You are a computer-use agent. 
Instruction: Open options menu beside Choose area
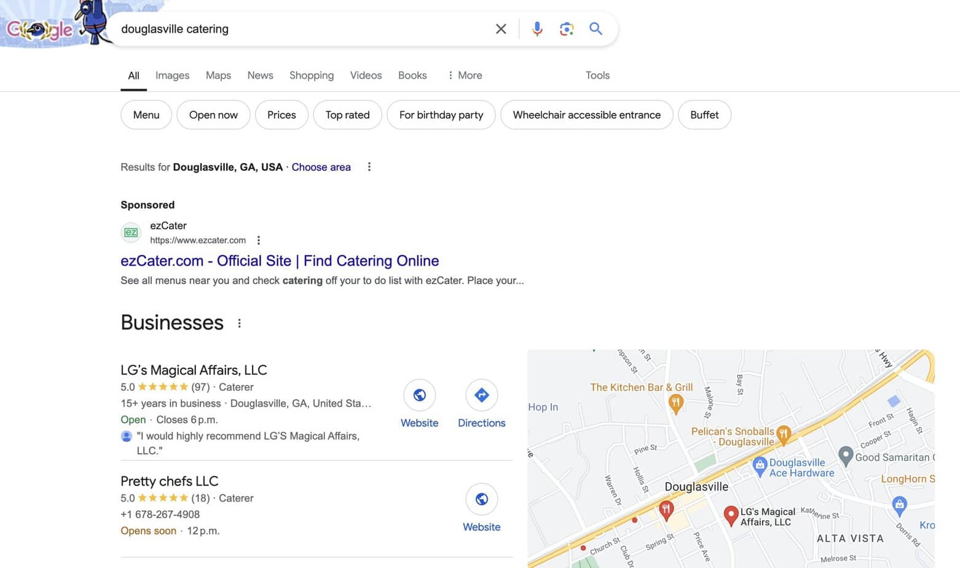click(x=369, y=167)
